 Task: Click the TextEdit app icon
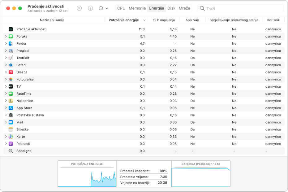[11, 58]
